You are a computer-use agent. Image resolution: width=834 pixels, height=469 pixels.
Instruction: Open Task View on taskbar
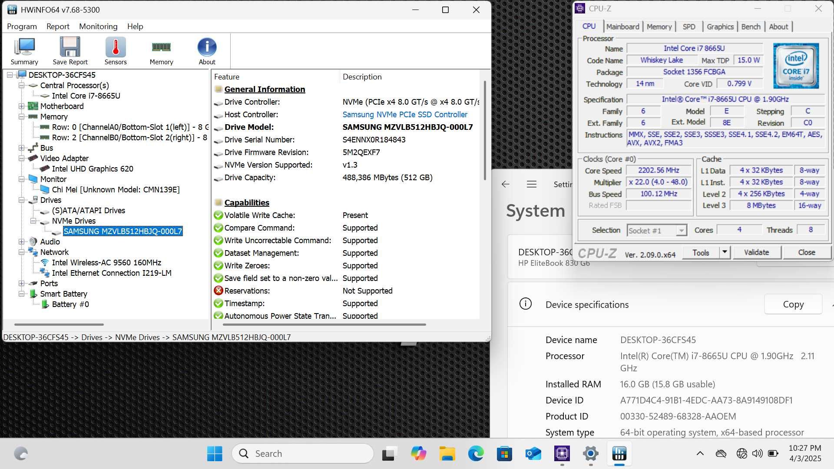390,454
